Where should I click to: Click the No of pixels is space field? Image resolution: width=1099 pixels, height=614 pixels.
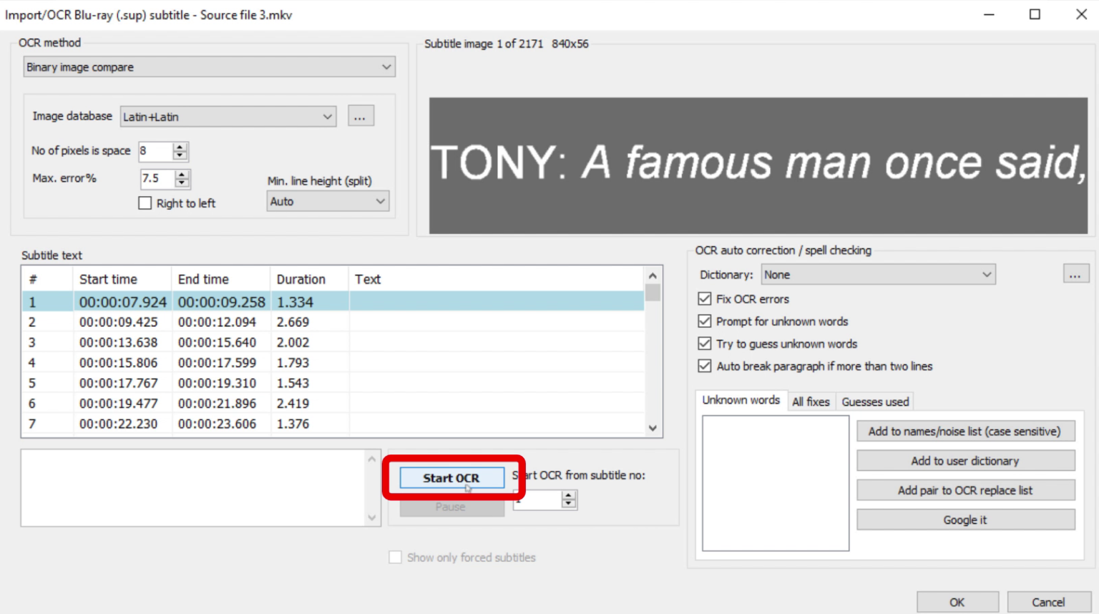156,151
